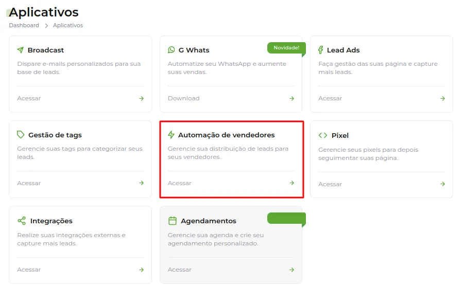Click the arrow in the Lead Ads card

[x=443, y=98]
